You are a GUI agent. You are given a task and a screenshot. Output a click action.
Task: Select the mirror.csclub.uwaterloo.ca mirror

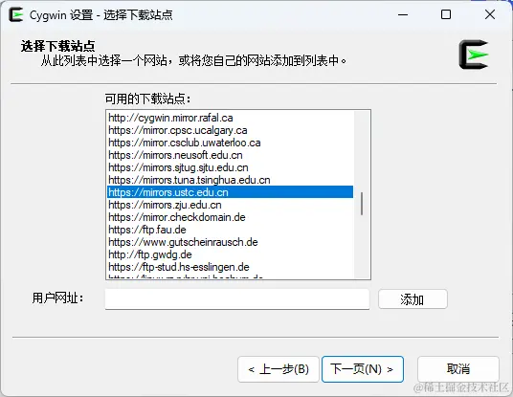(230, 143)
